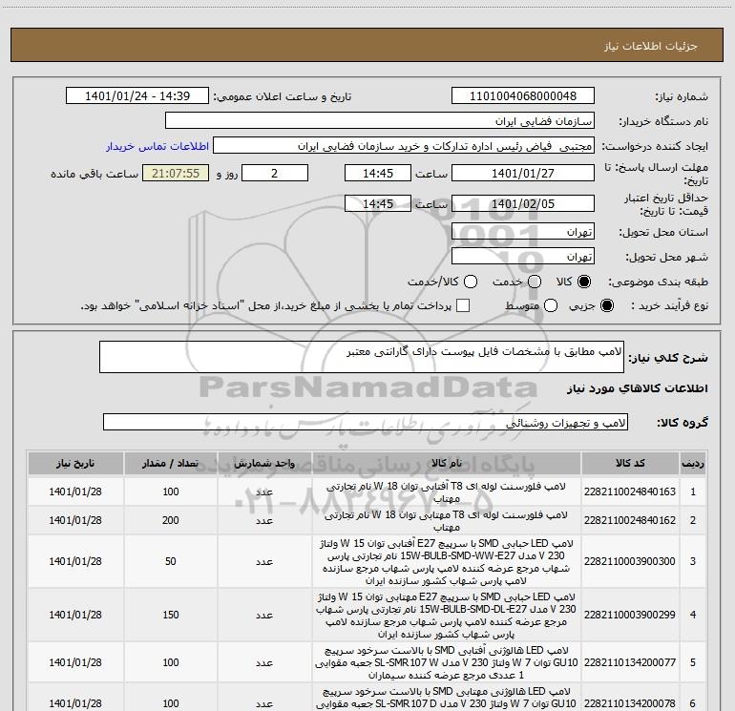Click the نام کالا column header
This screenshot has height=711, width=735.
pos(447,463)
